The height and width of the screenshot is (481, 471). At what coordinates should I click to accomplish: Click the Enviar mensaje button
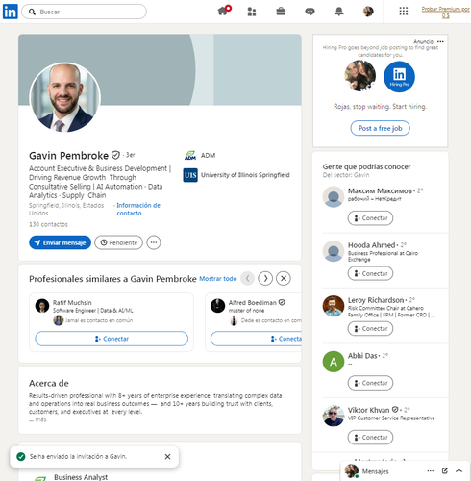pos(60,242)
